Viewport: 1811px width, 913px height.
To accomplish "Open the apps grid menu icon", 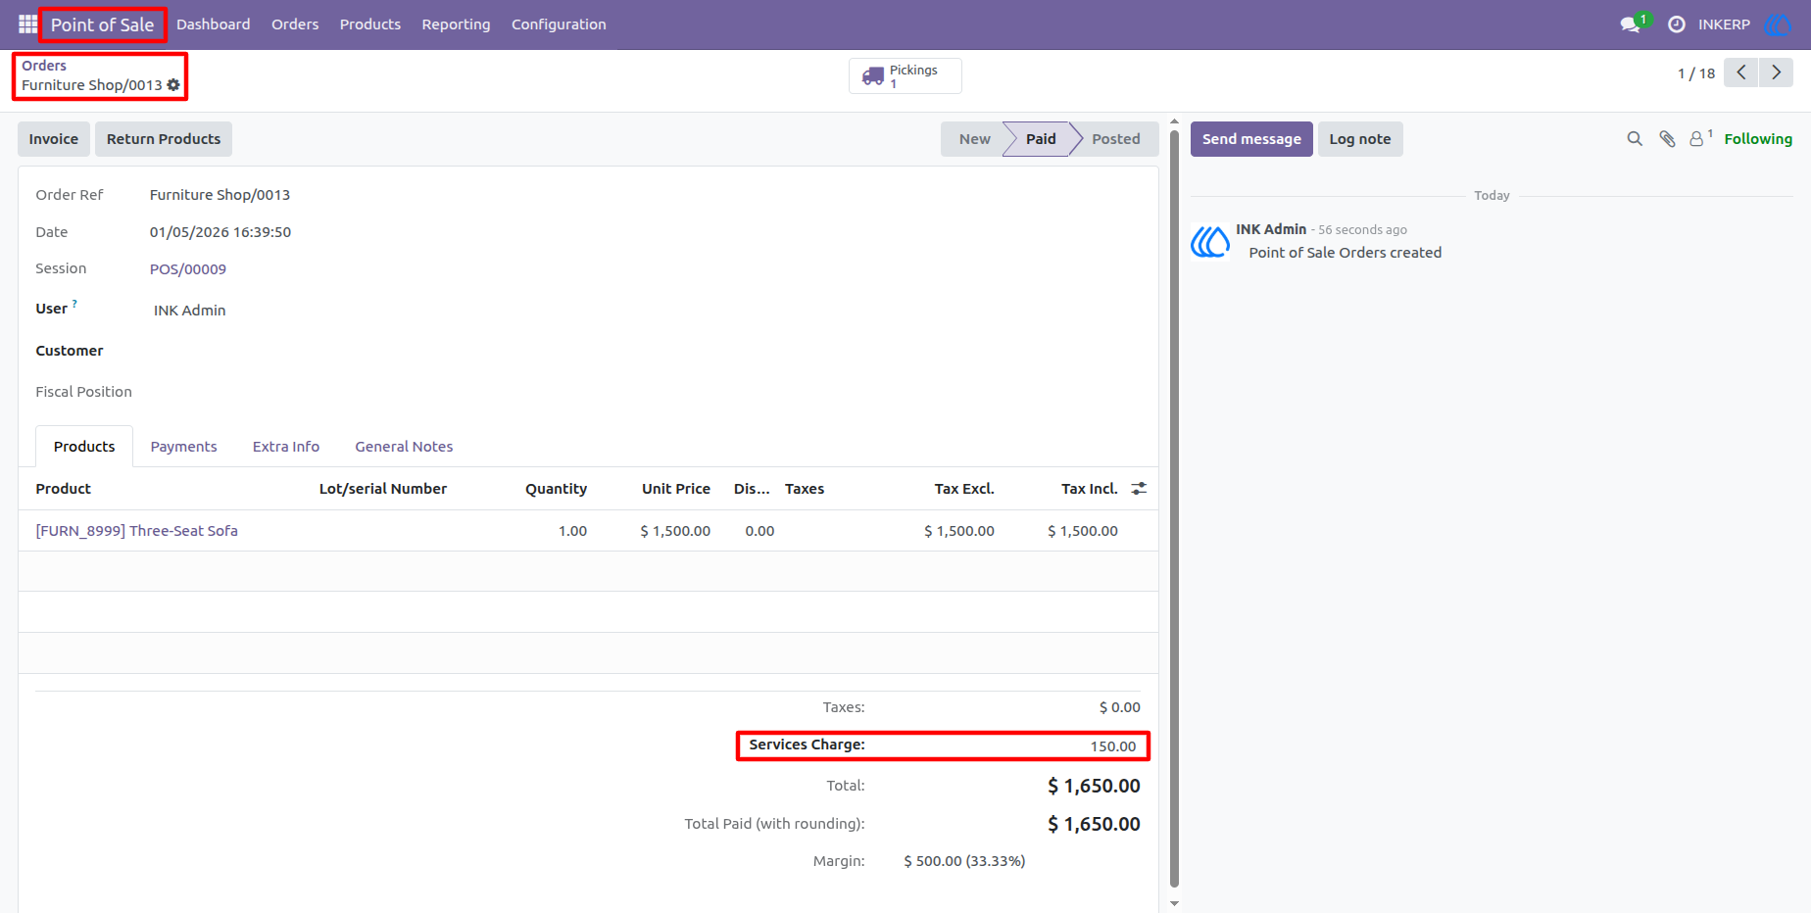I will pyautogui.click(x=27, y=24).
